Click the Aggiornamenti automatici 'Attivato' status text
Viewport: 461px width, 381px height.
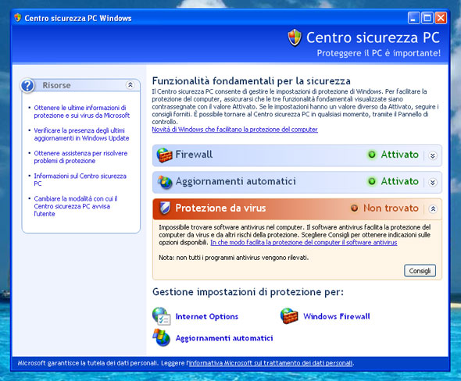pyautogui.click(x=399, y=181)
